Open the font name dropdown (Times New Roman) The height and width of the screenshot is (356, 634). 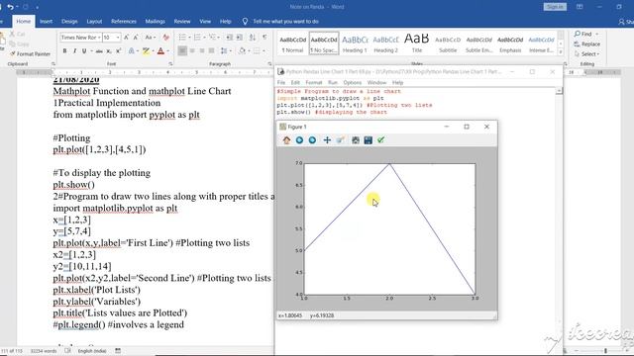point(99,38)
